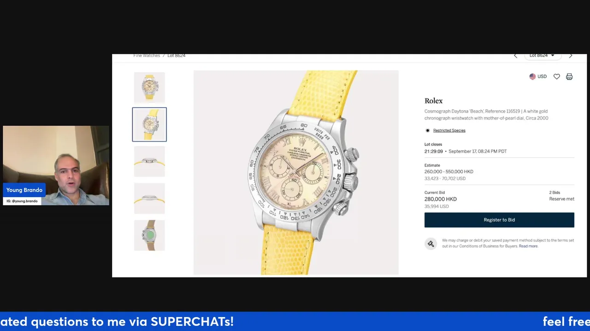Select the first front-view watch thumbnail
This screenshot has height=331, width=590.
(149, 87)
